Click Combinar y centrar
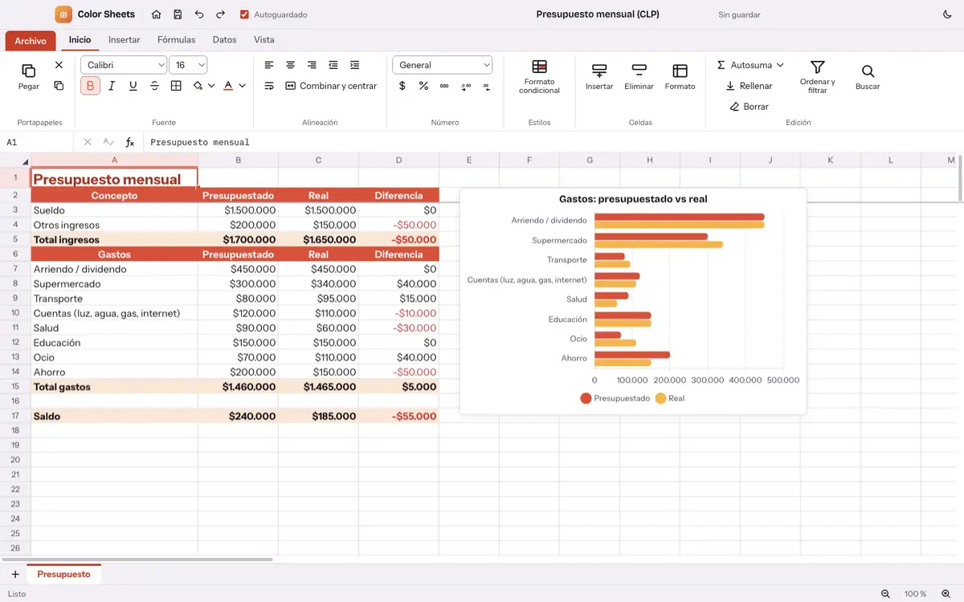 point(331,86)
